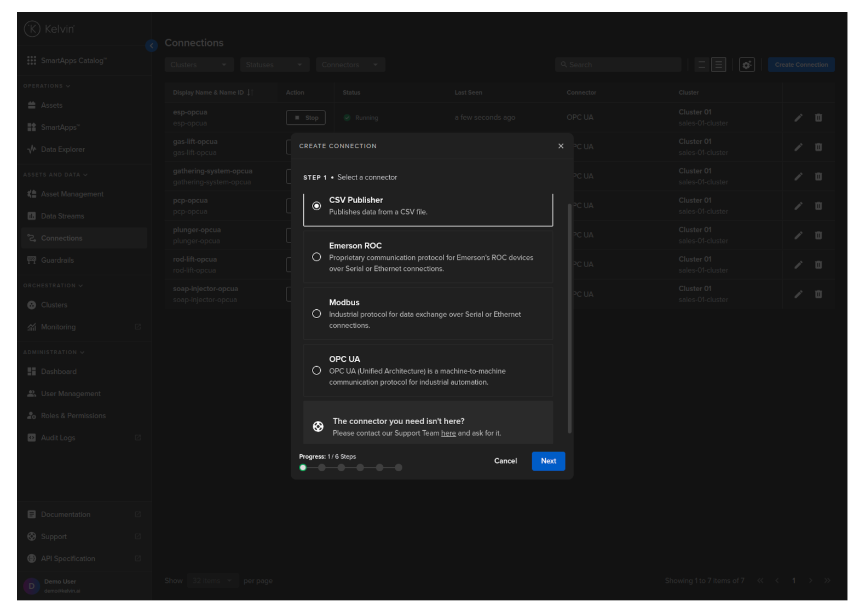865x613 pixels.
Task: Select the Emerson ROC connector radio
Action: click(316, 257)
